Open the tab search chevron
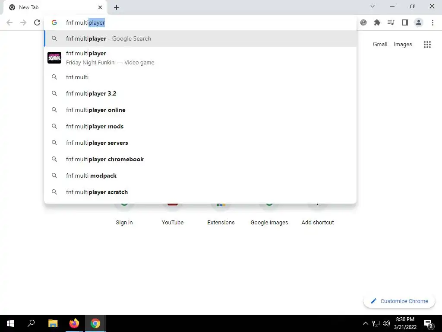Viewport: 442px width, 332px height. click(373, 6)
